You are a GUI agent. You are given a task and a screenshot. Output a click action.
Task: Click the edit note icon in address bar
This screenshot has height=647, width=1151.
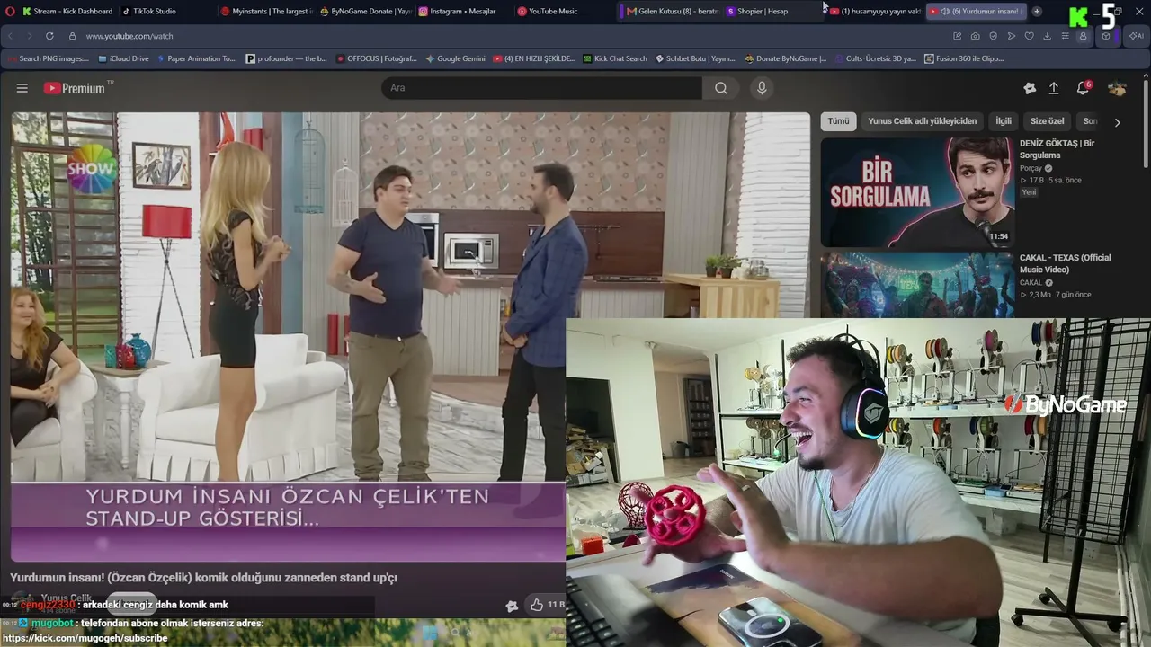[958, 36]
